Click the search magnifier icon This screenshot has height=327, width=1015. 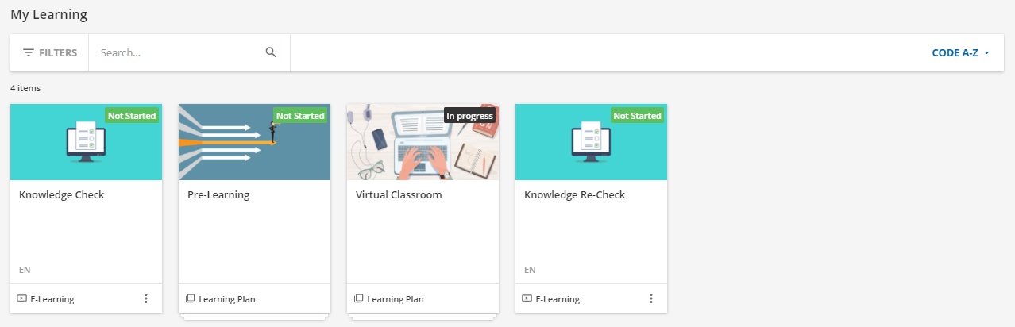pyautogui.click(x=271, y=52)
